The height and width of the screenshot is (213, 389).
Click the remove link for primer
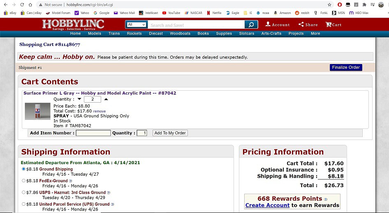pyautogui.click(x=99, y=111)
